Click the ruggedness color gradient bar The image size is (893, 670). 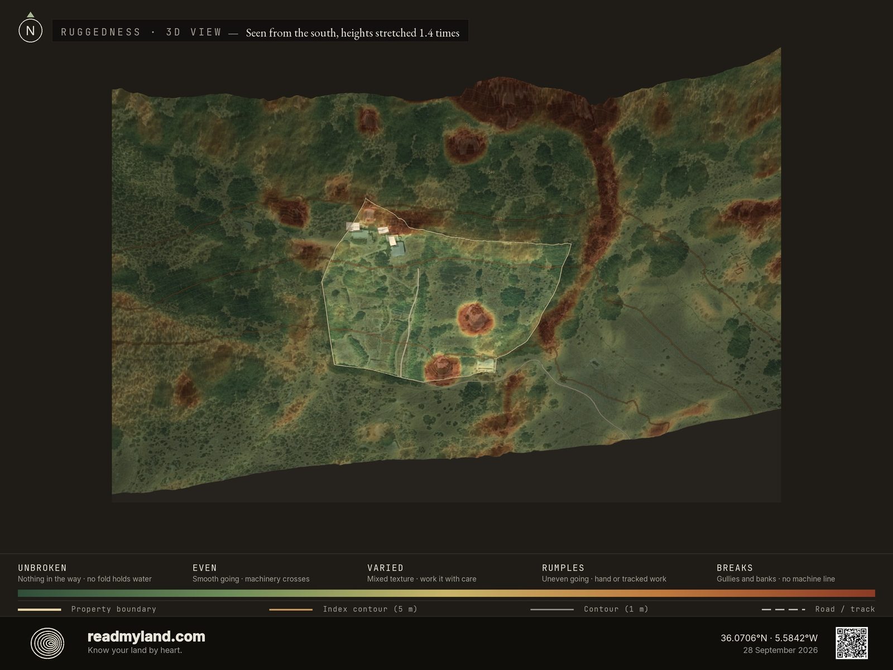(446, 593)
